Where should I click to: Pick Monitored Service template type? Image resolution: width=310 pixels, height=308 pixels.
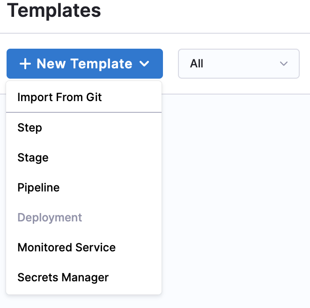(66, 248)
